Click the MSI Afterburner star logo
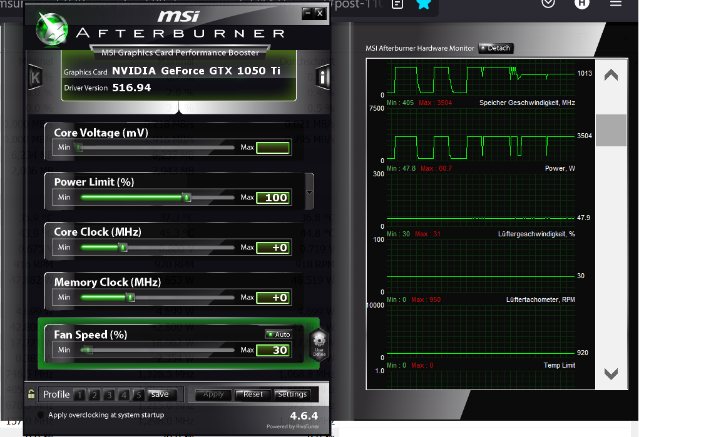 53,29
